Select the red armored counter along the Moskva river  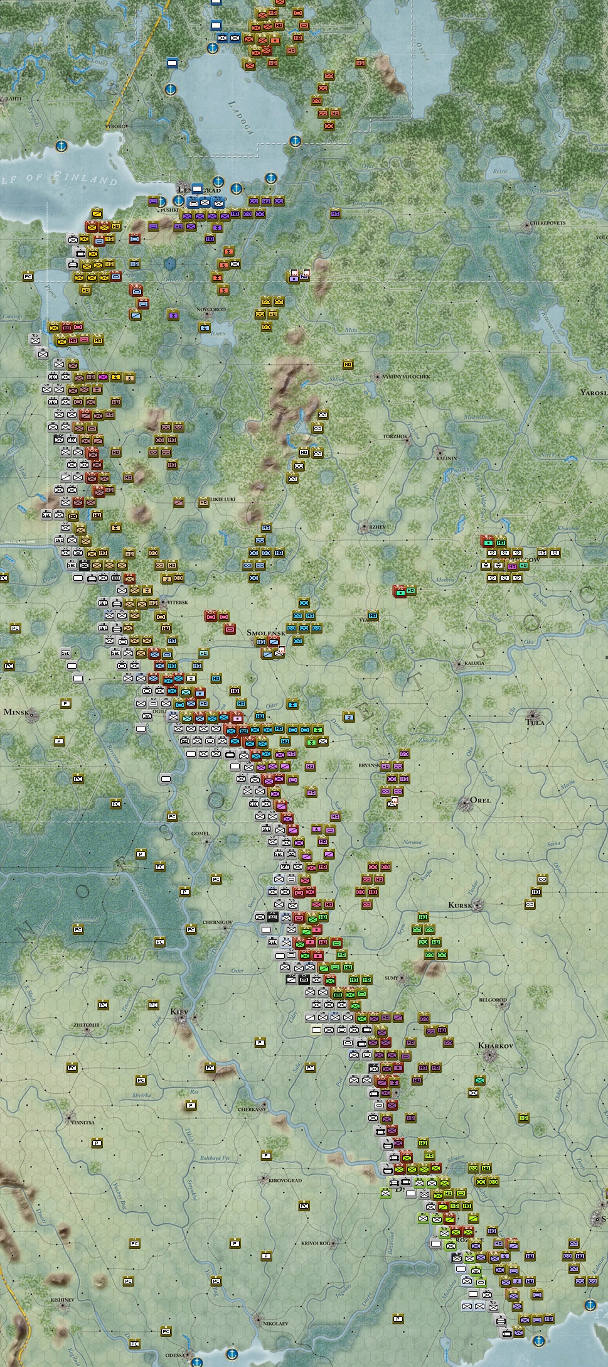point(399,591)
